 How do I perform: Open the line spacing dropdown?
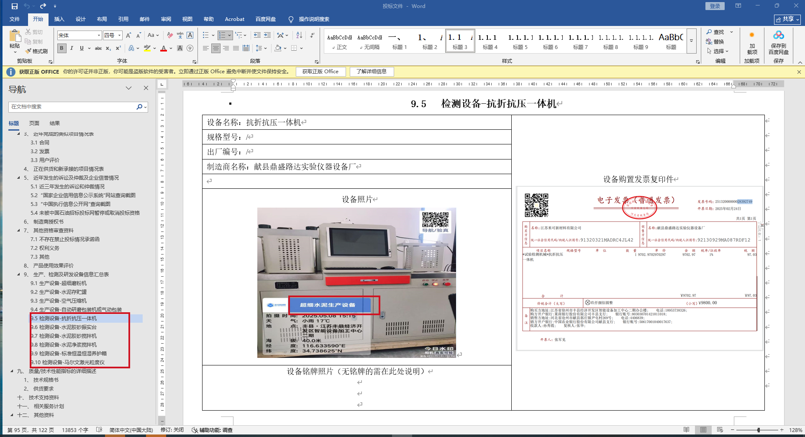(261, 48)
